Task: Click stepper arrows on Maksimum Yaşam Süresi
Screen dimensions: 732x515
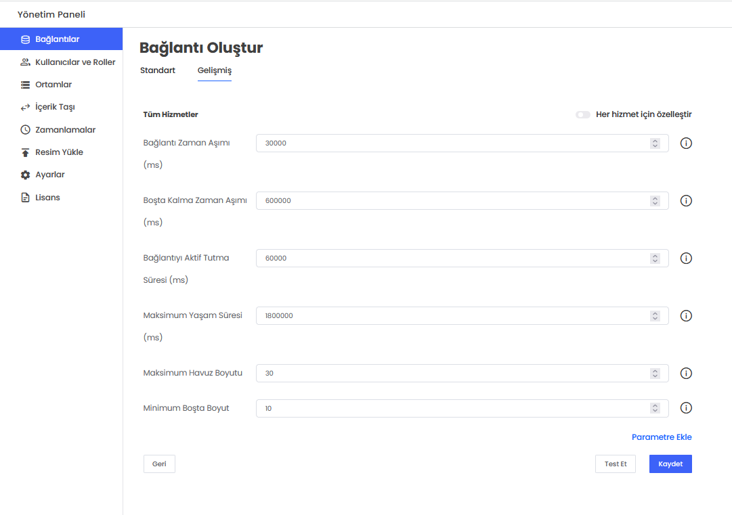Action: tap(655, 316)
